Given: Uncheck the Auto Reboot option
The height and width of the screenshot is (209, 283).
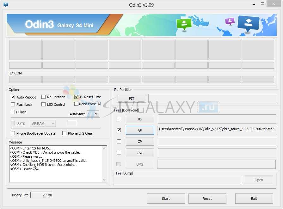Looking at the screenshot, I should click(13, 97).
